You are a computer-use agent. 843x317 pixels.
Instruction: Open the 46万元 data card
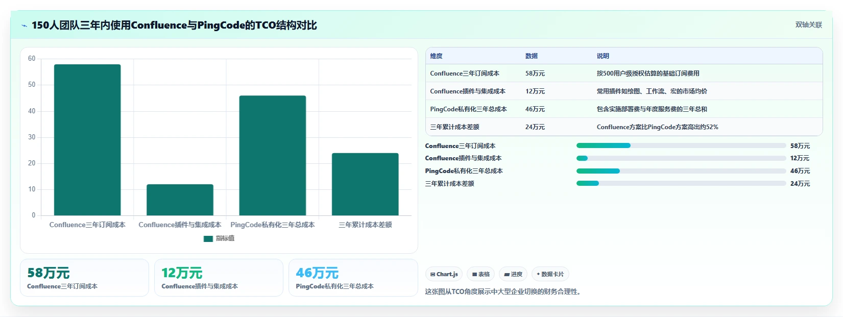tap(353, 278)
